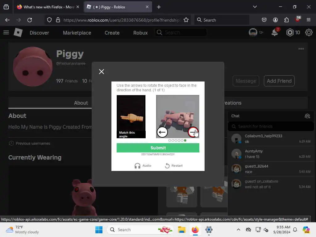
Task: Focus the Roblox site search field
Action: click(181, 32)
